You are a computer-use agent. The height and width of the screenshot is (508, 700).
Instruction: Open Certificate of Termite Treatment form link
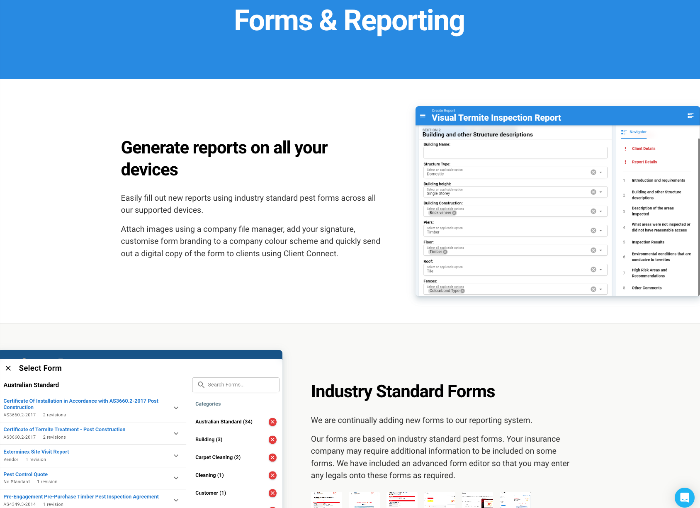point(64,430)
